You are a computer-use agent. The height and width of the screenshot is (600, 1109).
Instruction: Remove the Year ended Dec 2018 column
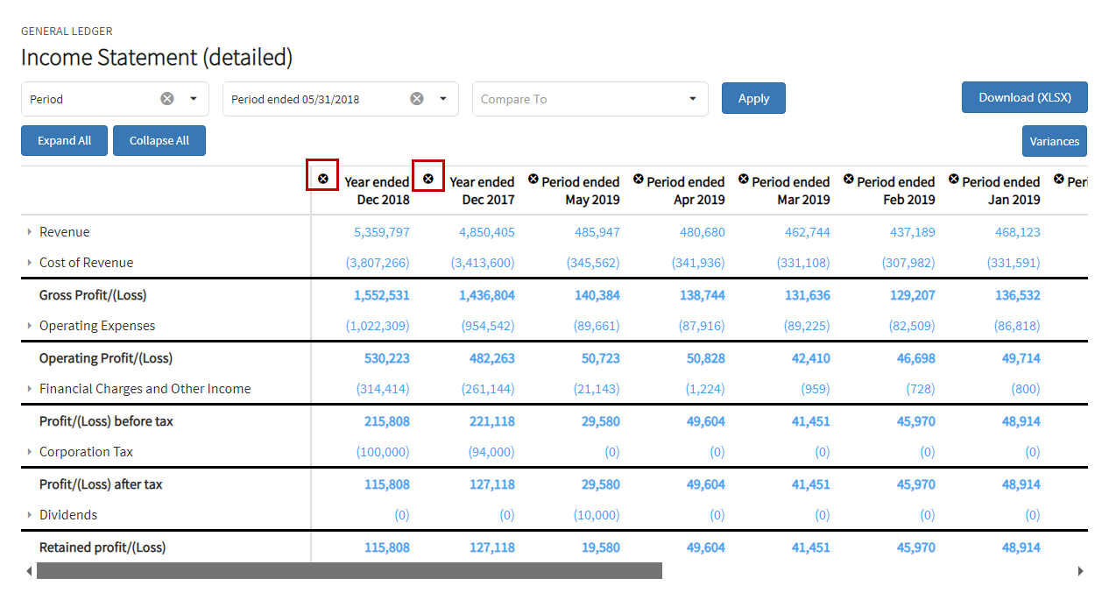323,179
